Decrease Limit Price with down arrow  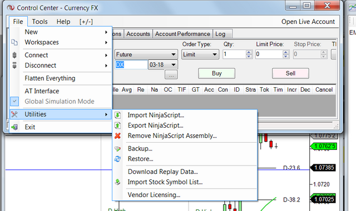click(x=285, y=56)
